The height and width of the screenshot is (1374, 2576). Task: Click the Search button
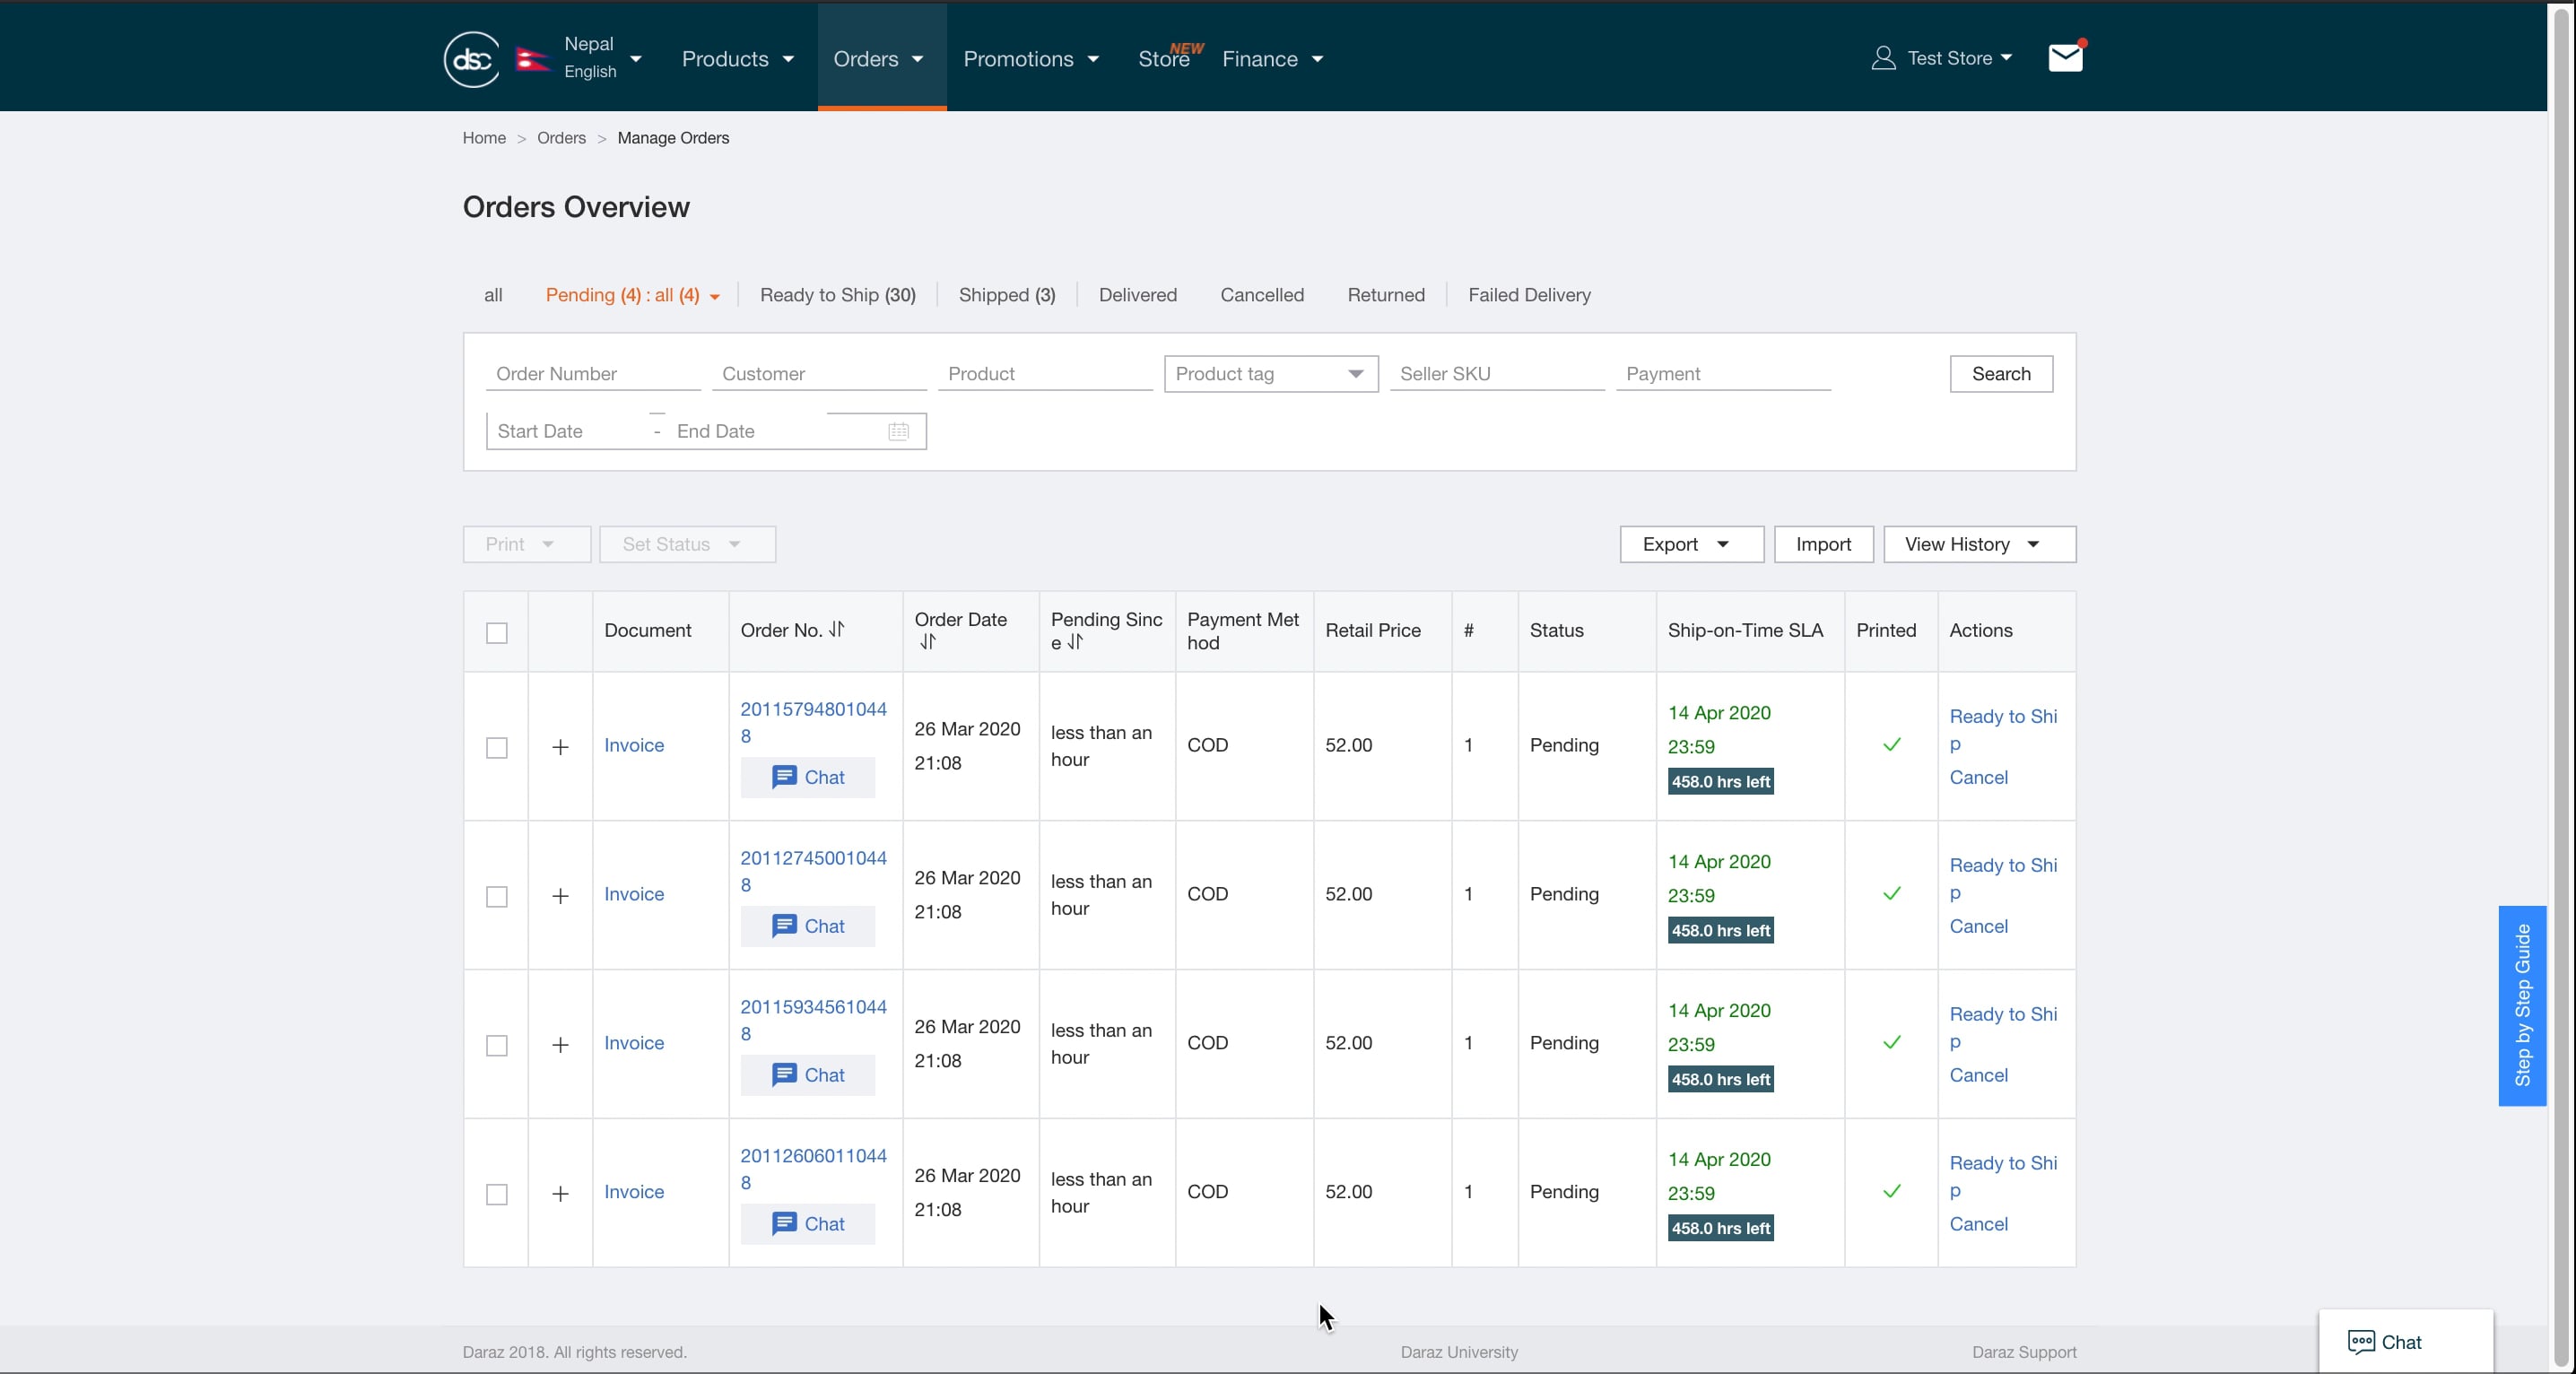point(2000,374)
